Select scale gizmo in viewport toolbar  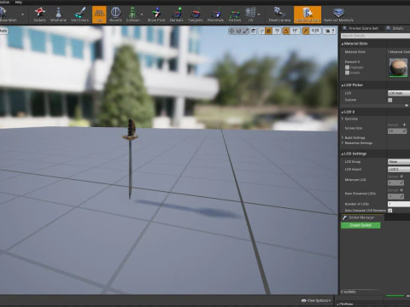246,31
